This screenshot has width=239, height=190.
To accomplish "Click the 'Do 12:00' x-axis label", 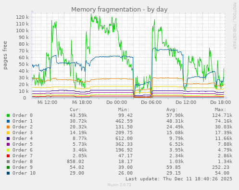I will tap(186, 102).
